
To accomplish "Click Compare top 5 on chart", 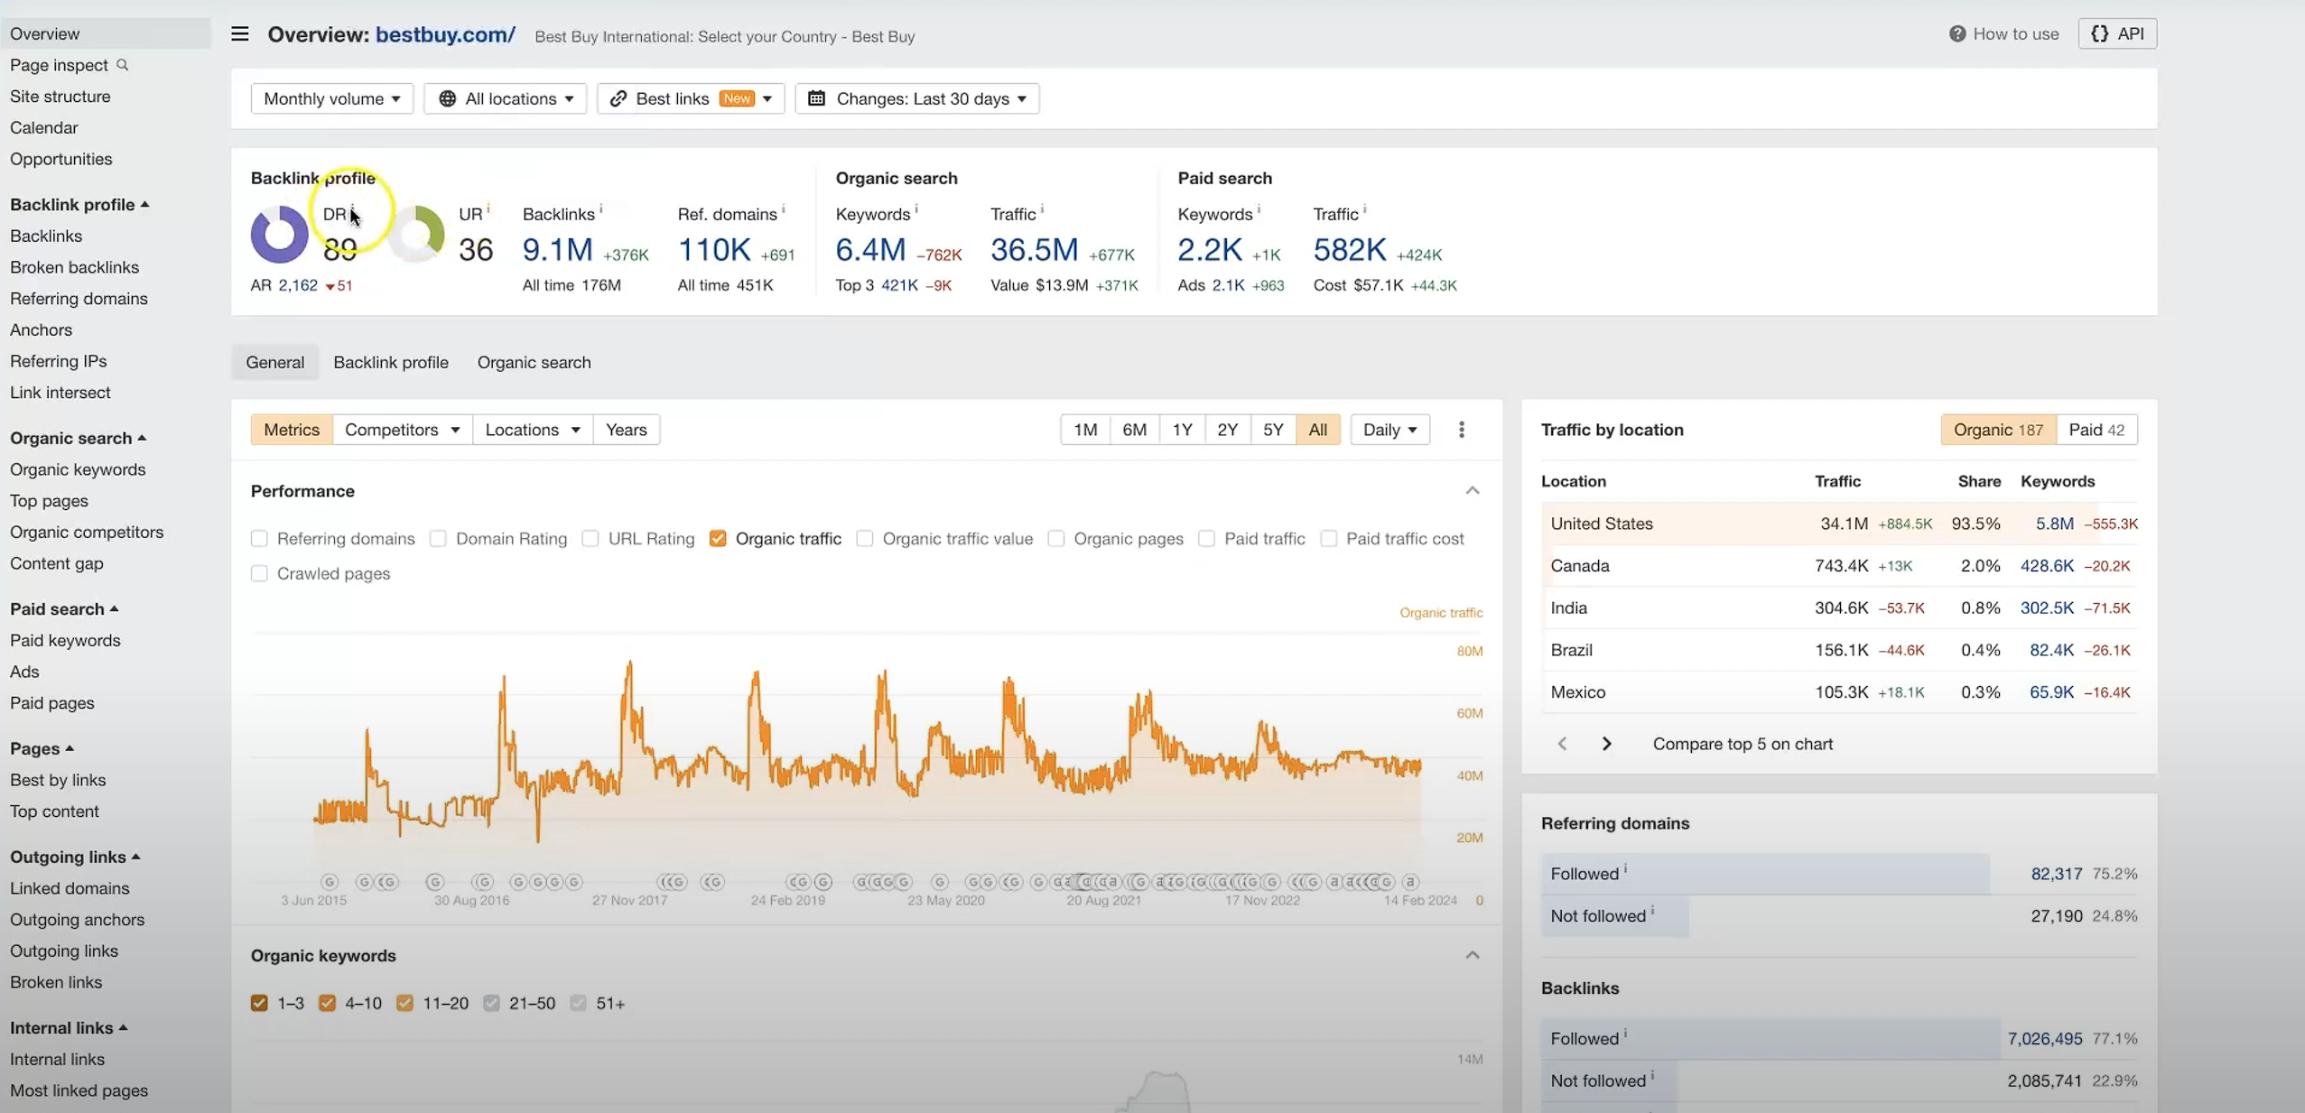I will 1742,744.
